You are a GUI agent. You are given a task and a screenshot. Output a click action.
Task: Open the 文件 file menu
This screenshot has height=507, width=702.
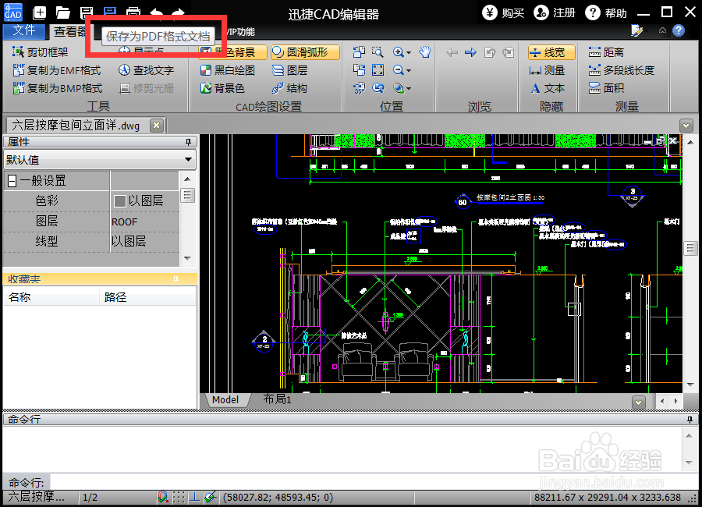tap(23, 30)
